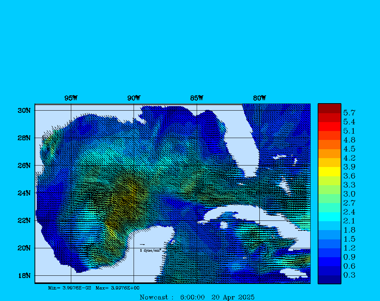This screenshot has width=380, height=301.
Task: Select the 24N latitude axis label
Action: (x=23, y=193)
